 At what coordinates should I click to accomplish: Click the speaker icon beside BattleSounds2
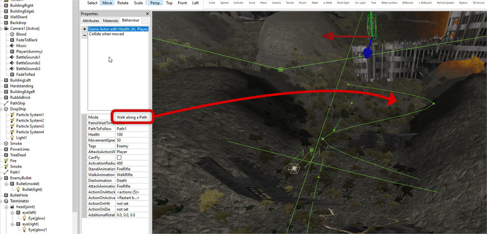click(12, 63)
